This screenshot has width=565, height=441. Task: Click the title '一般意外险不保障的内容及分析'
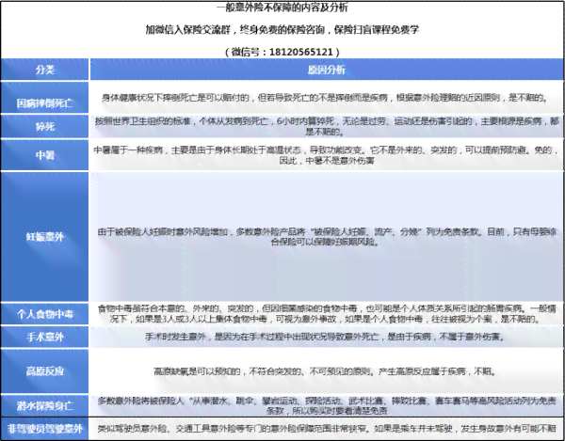pyautogui.click(x=282, y=8)
